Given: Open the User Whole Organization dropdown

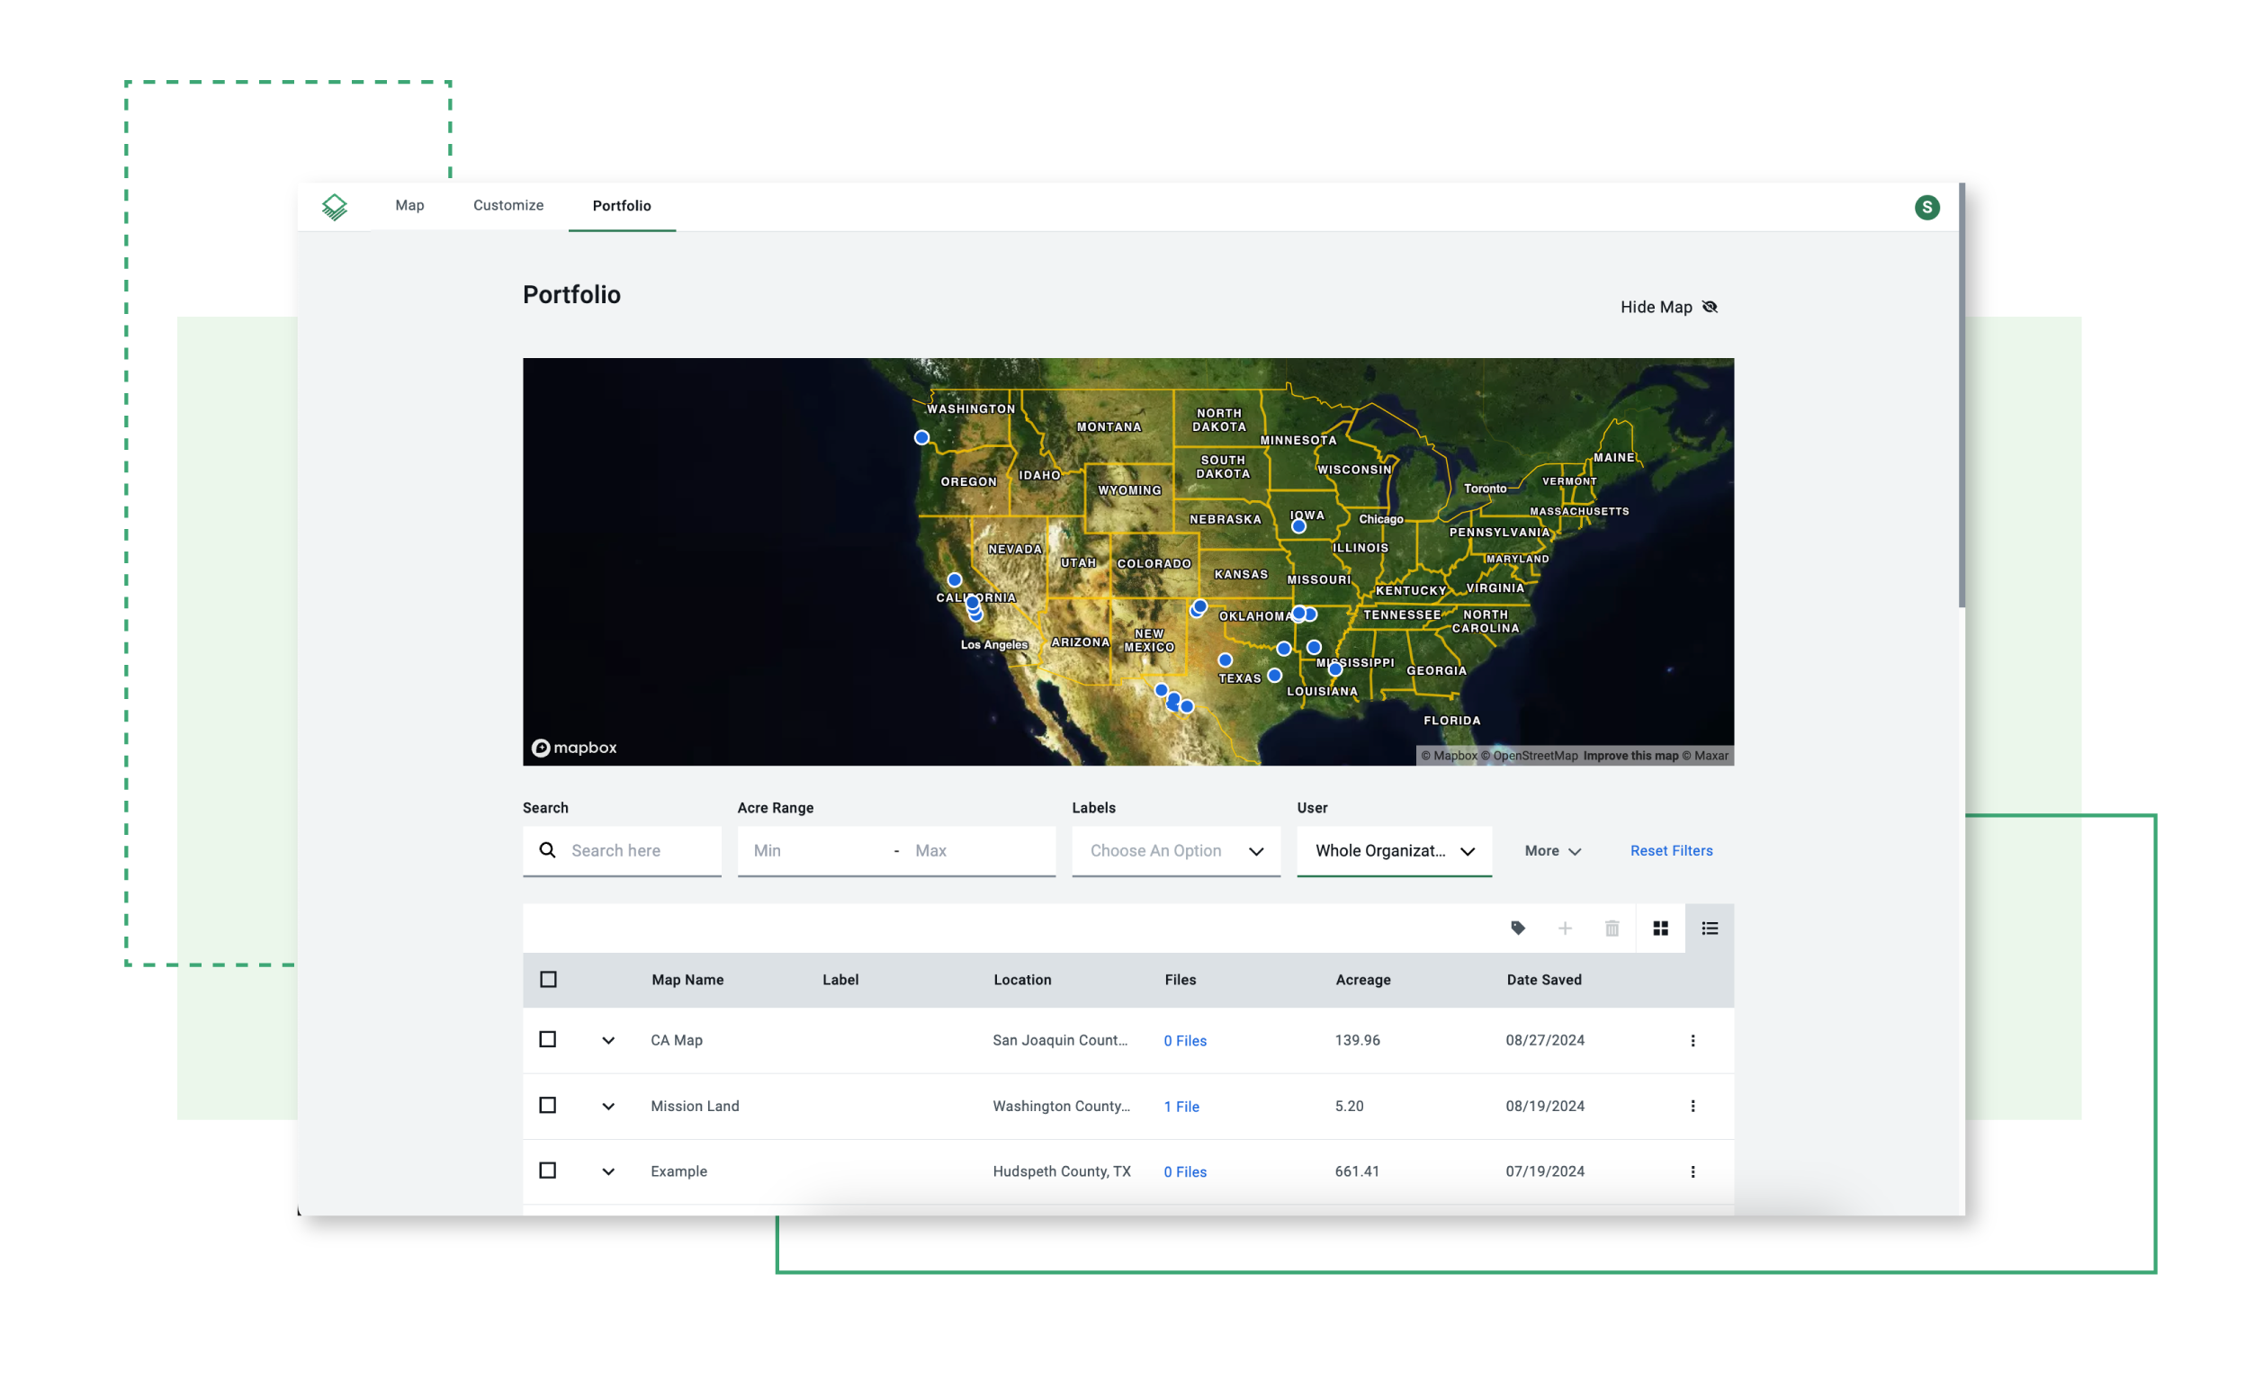Looking at the screenshot, I should [1393, 850].
